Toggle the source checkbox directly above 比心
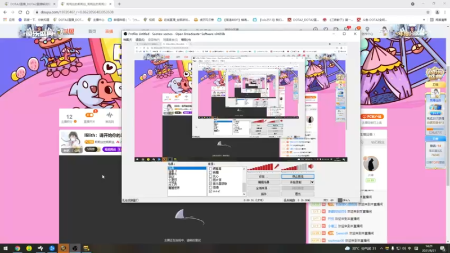Viewport: 450px width, 253px height. [210, 173]
